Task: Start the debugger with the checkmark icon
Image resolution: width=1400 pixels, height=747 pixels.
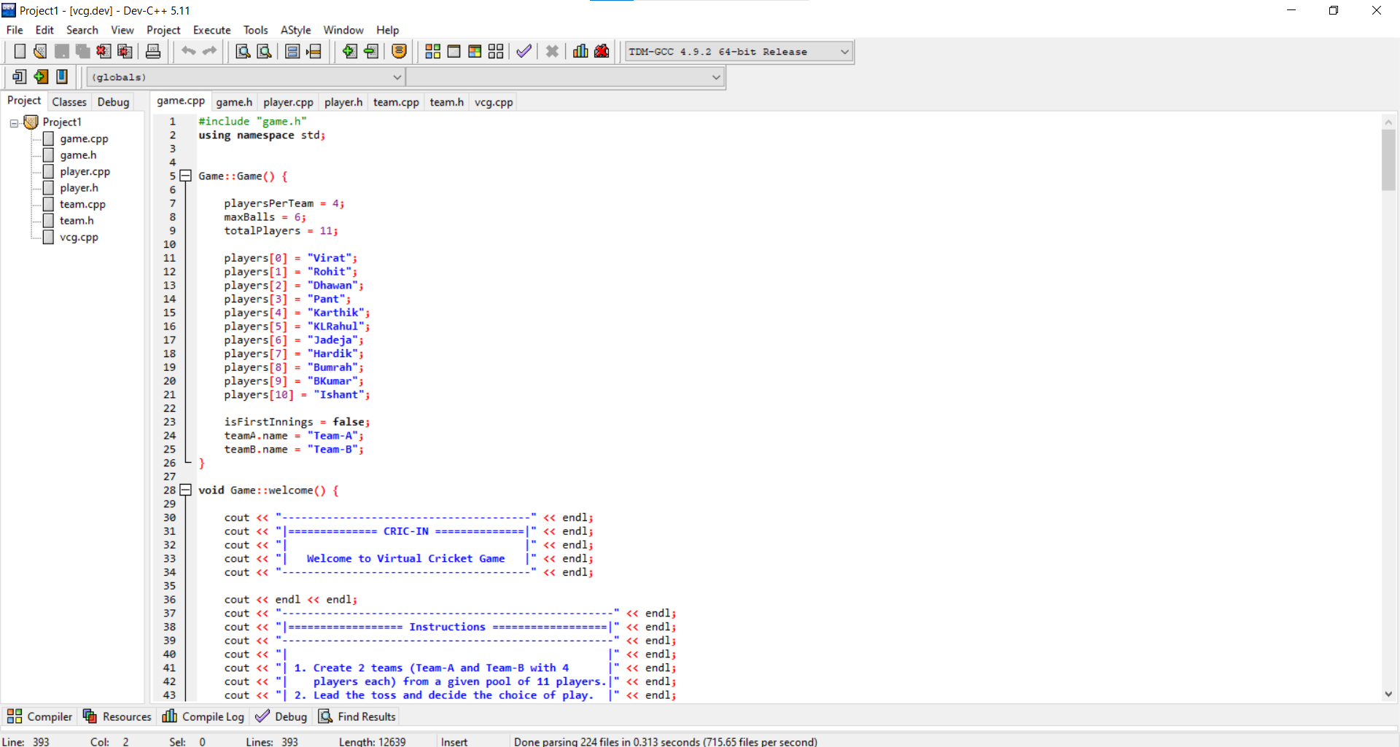Action: (x=524, y=51)
